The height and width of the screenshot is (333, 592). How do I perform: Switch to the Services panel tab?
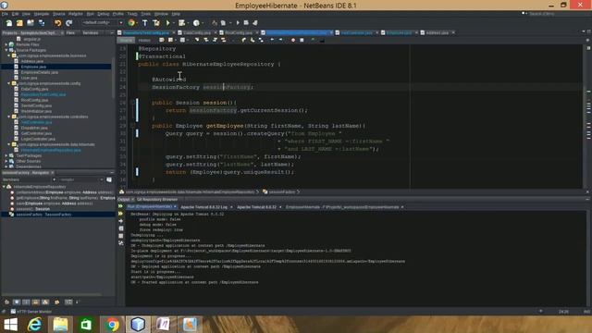[x=91, y=33]
